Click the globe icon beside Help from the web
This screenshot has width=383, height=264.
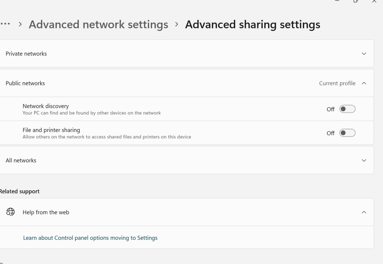tap(11, 212)
